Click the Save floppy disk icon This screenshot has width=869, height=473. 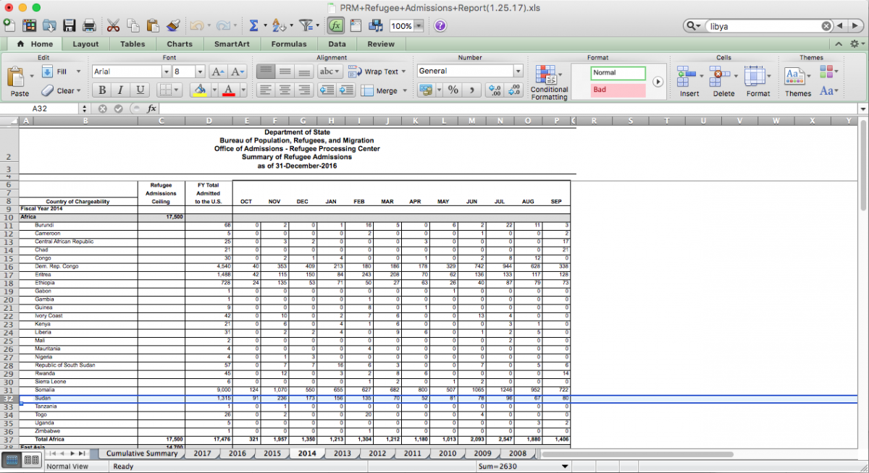coord(70,26)
